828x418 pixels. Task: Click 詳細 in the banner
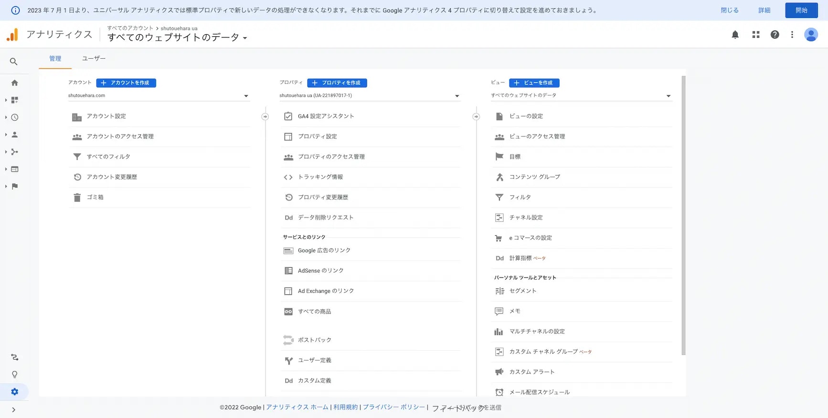point(764,10)
